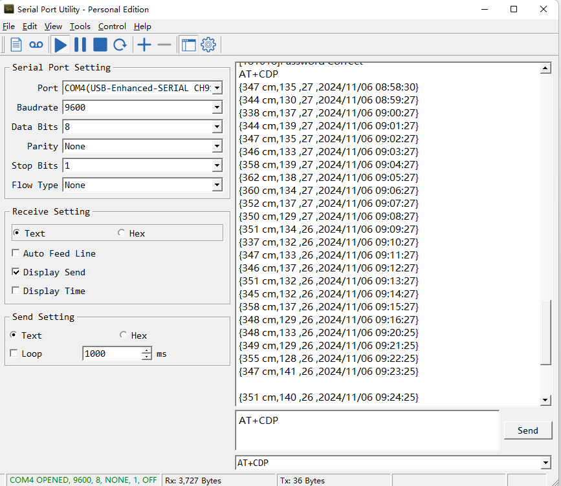561x486 pixels.
Task: Expand the Data Bits dropdown
Action: coord(217,127)
